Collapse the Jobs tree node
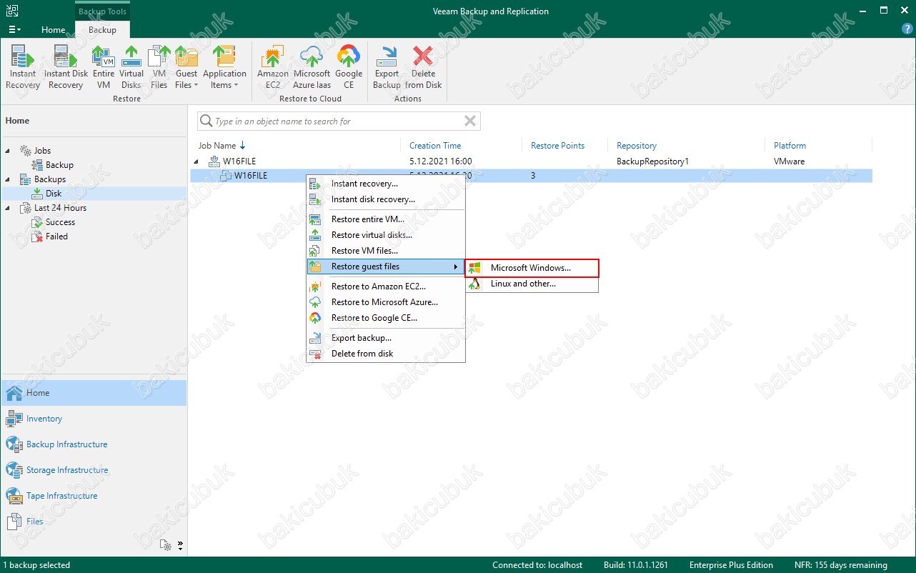Viewport: 916px width, 573px height. click(x=8, y=151)
